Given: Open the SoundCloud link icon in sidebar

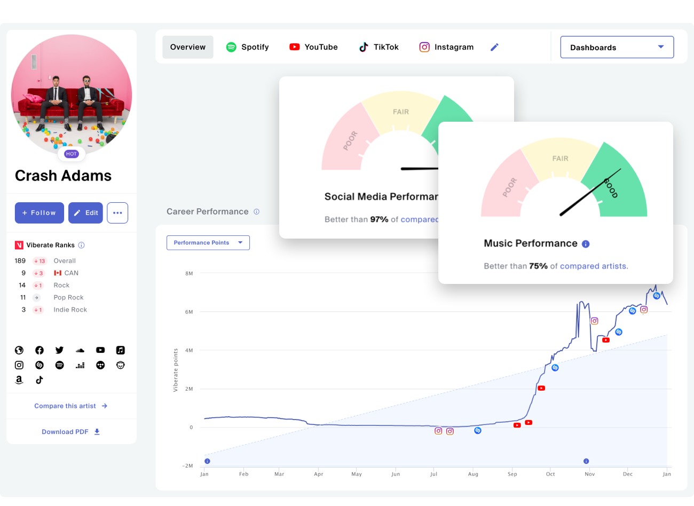Looking at the screenshot, I should [80, 350].
